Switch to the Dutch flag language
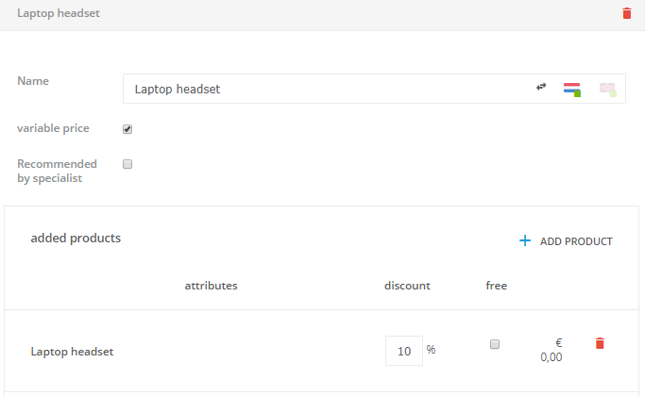 click(571, 90)
